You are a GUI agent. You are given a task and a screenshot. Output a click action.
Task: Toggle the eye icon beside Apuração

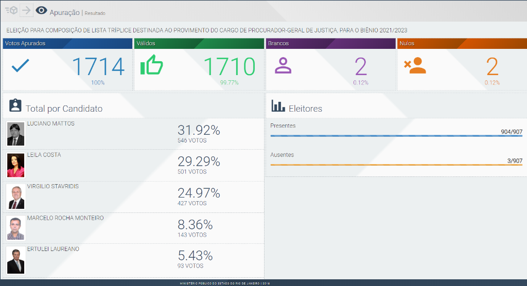[x=42, y=11]
